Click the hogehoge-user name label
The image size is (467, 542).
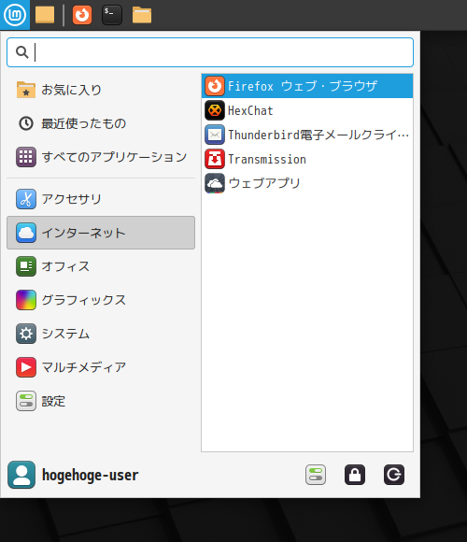91,475
